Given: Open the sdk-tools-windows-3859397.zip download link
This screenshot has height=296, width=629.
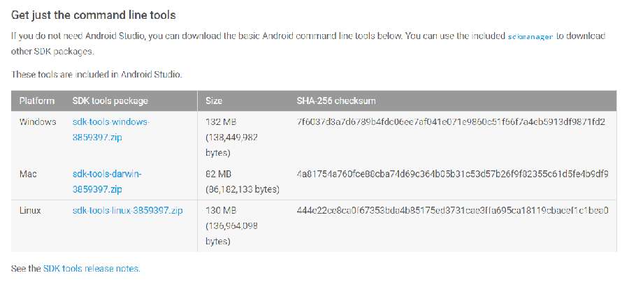Looking at the screenshot, I should 110,129.
